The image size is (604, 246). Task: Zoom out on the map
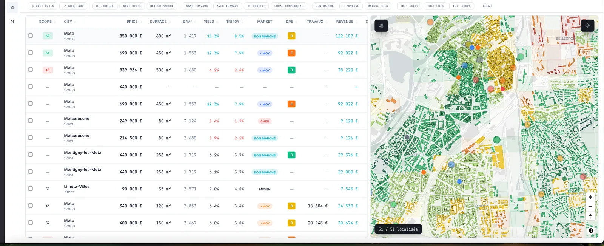coord(590,206)
